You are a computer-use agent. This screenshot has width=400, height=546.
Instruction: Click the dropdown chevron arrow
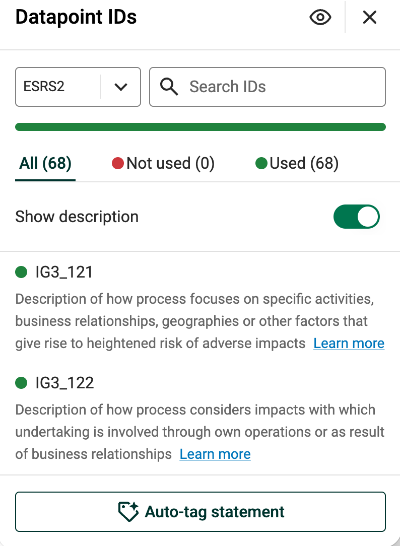(121, 87)
